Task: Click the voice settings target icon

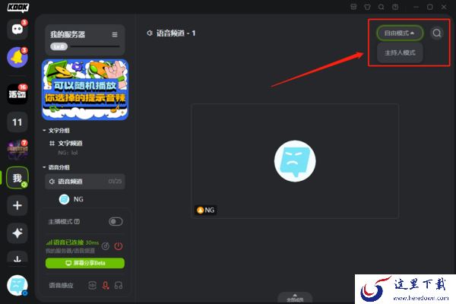Action: pos(106,246)
